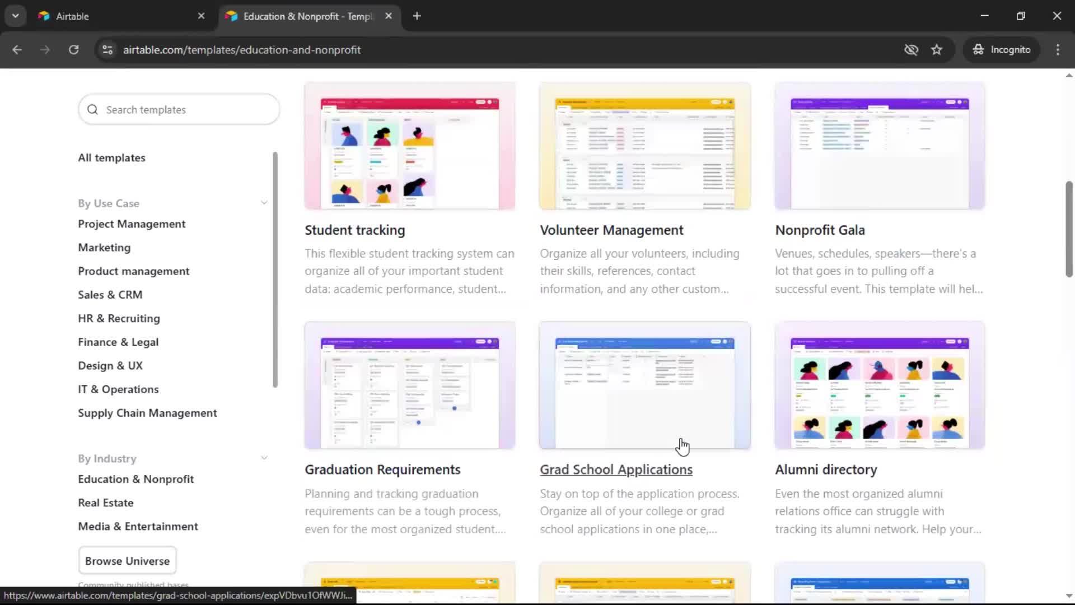Click the address bar URL
The image size is (1075, 605).
(242, 50)
